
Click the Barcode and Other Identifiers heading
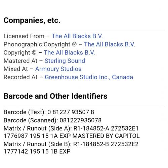(55, 96)
